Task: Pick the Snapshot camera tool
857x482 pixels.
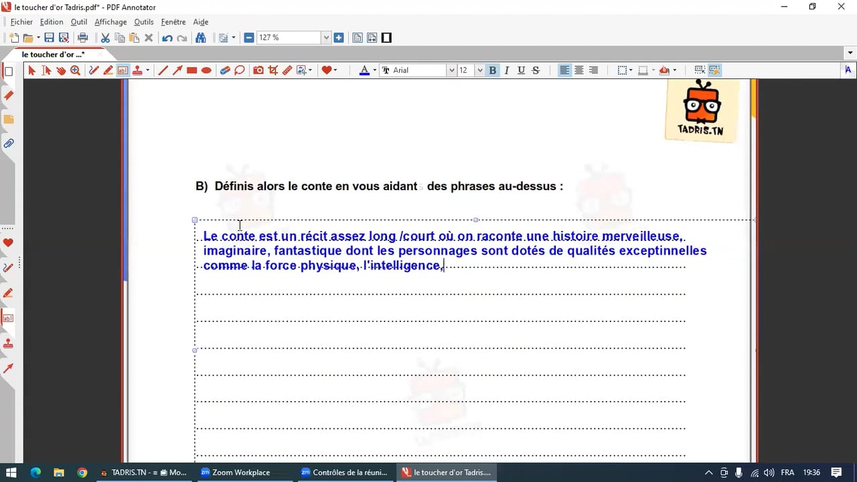Action: click(258, 70)
